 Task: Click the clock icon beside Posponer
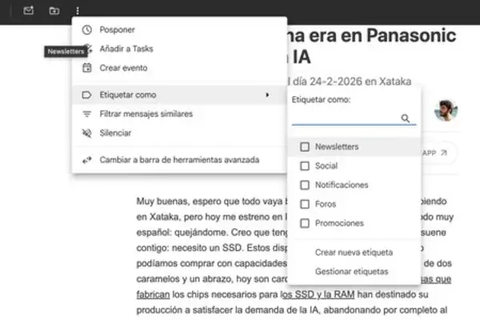pyautogui.click(x=87, y=30)
